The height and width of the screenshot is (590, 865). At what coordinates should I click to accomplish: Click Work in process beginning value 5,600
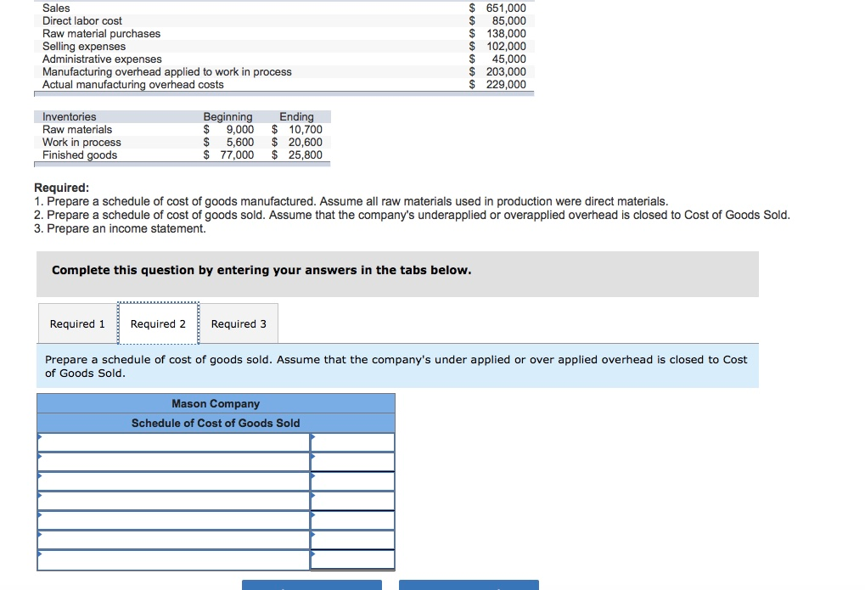click(x=240, y=142)
